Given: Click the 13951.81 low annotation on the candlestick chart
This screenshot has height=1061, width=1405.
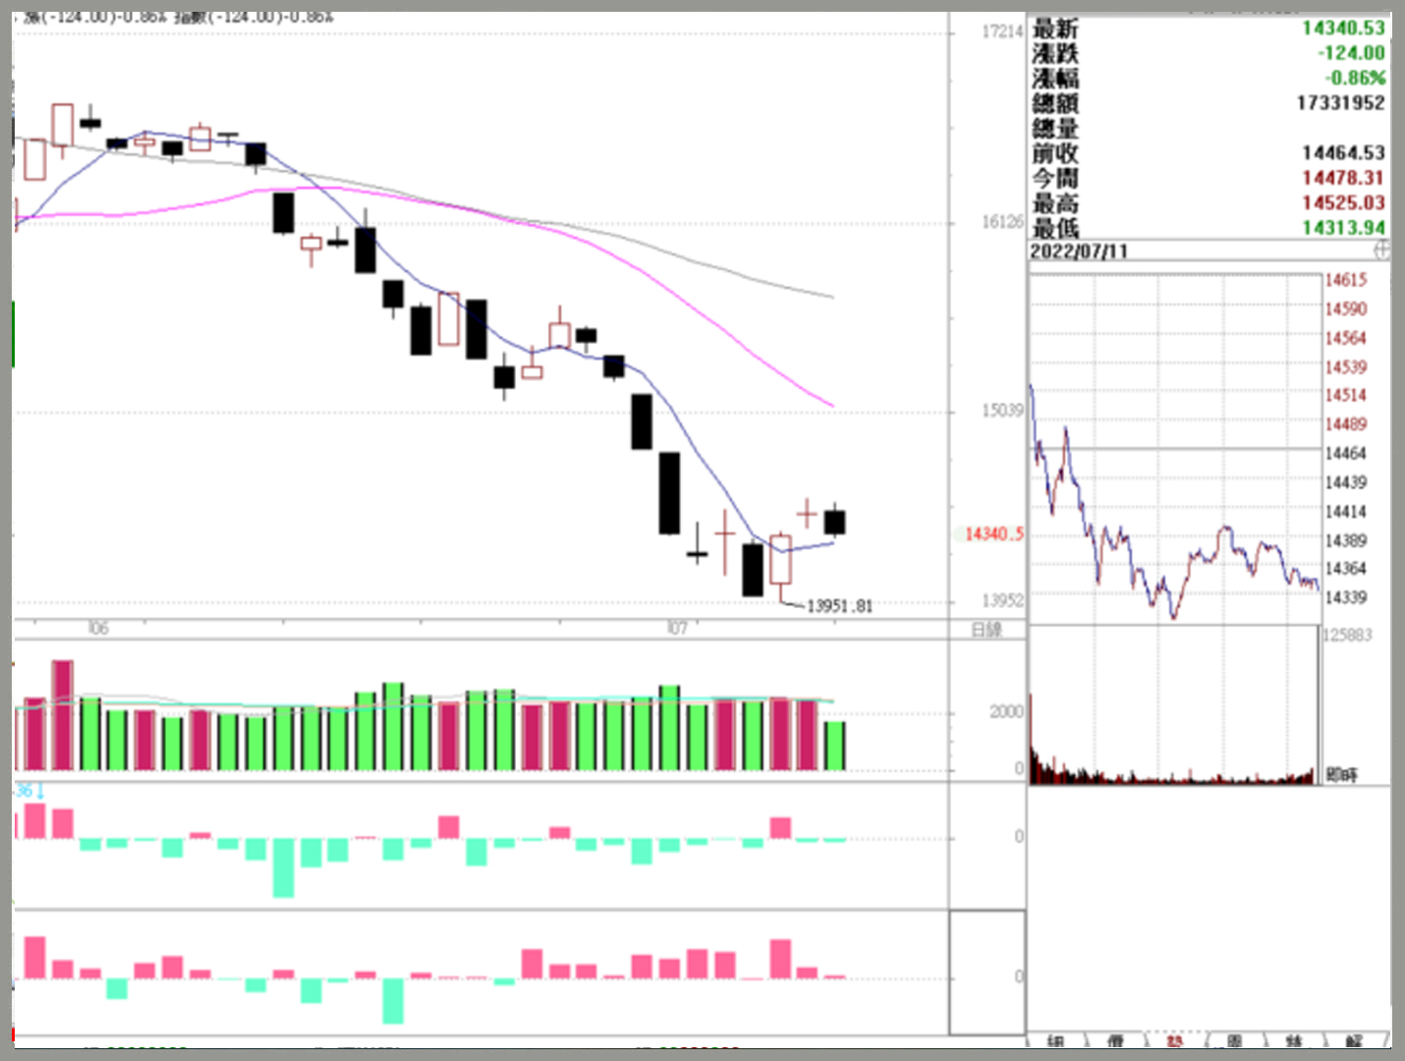Looking at the screenshot, I should (839, 606).
